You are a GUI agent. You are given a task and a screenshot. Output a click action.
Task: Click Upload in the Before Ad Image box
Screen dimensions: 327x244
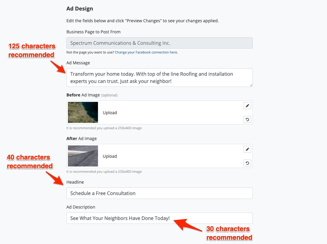pyautogui.click(x=110, y=113)
